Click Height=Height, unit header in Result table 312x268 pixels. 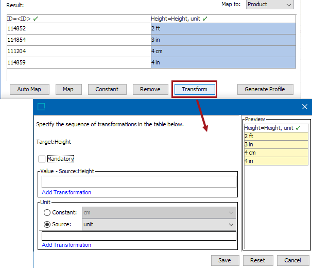(x=223, y=19)
